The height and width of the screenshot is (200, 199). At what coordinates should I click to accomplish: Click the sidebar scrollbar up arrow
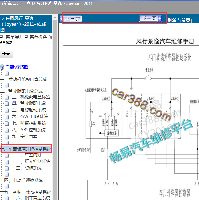pos(55,17)
